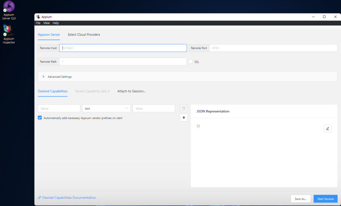
Task: Open Desired Capabilities Documentation link
Action: (69, 197)
